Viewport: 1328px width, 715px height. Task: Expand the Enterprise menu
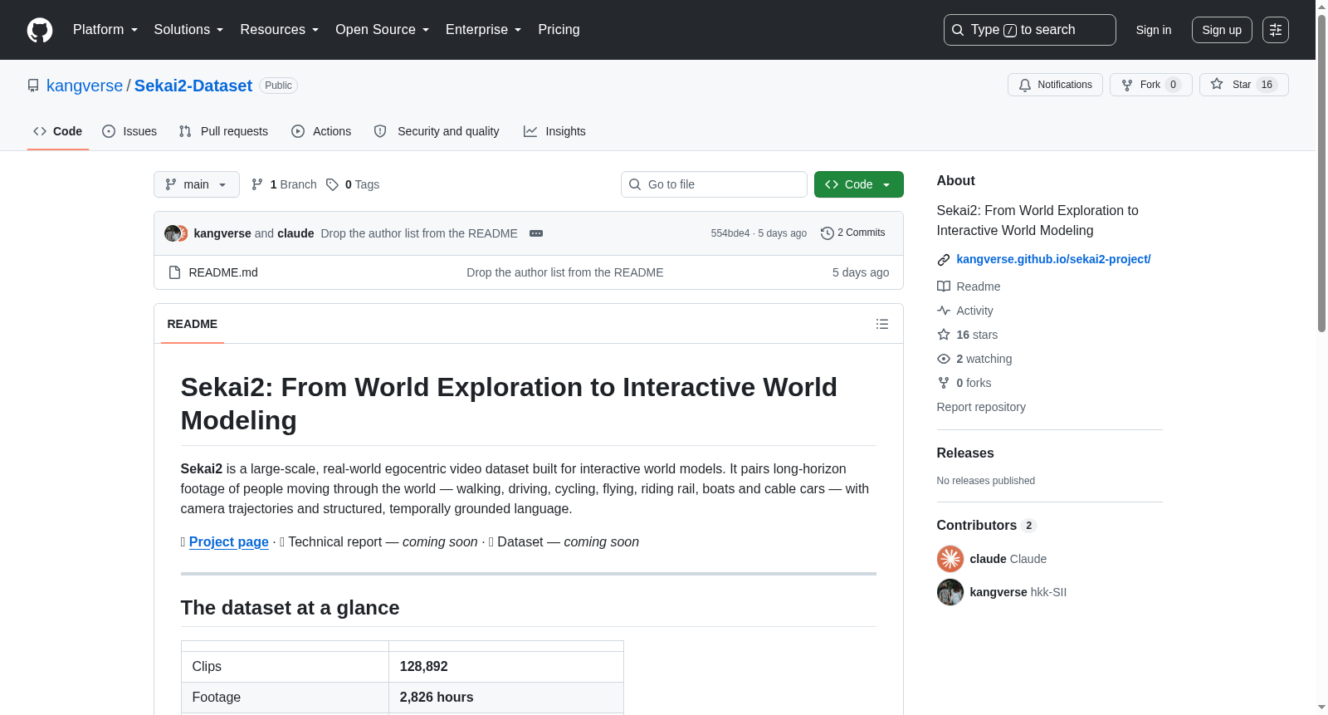coord(484,30)
